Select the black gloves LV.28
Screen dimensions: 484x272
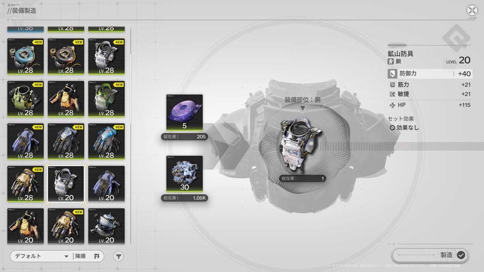pyautogui.click(x=66, y=141)
